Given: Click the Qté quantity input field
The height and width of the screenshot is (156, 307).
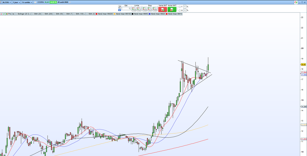Looking at the screenshot, I should (126, 9).
